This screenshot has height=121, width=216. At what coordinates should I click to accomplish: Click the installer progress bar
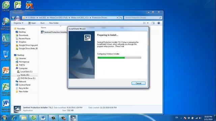point(119,57)
